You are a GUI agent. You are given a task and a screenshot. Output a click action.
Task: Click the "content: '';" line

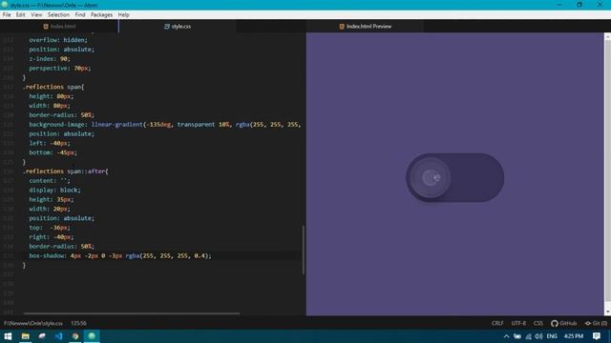(x=50, y=181)
